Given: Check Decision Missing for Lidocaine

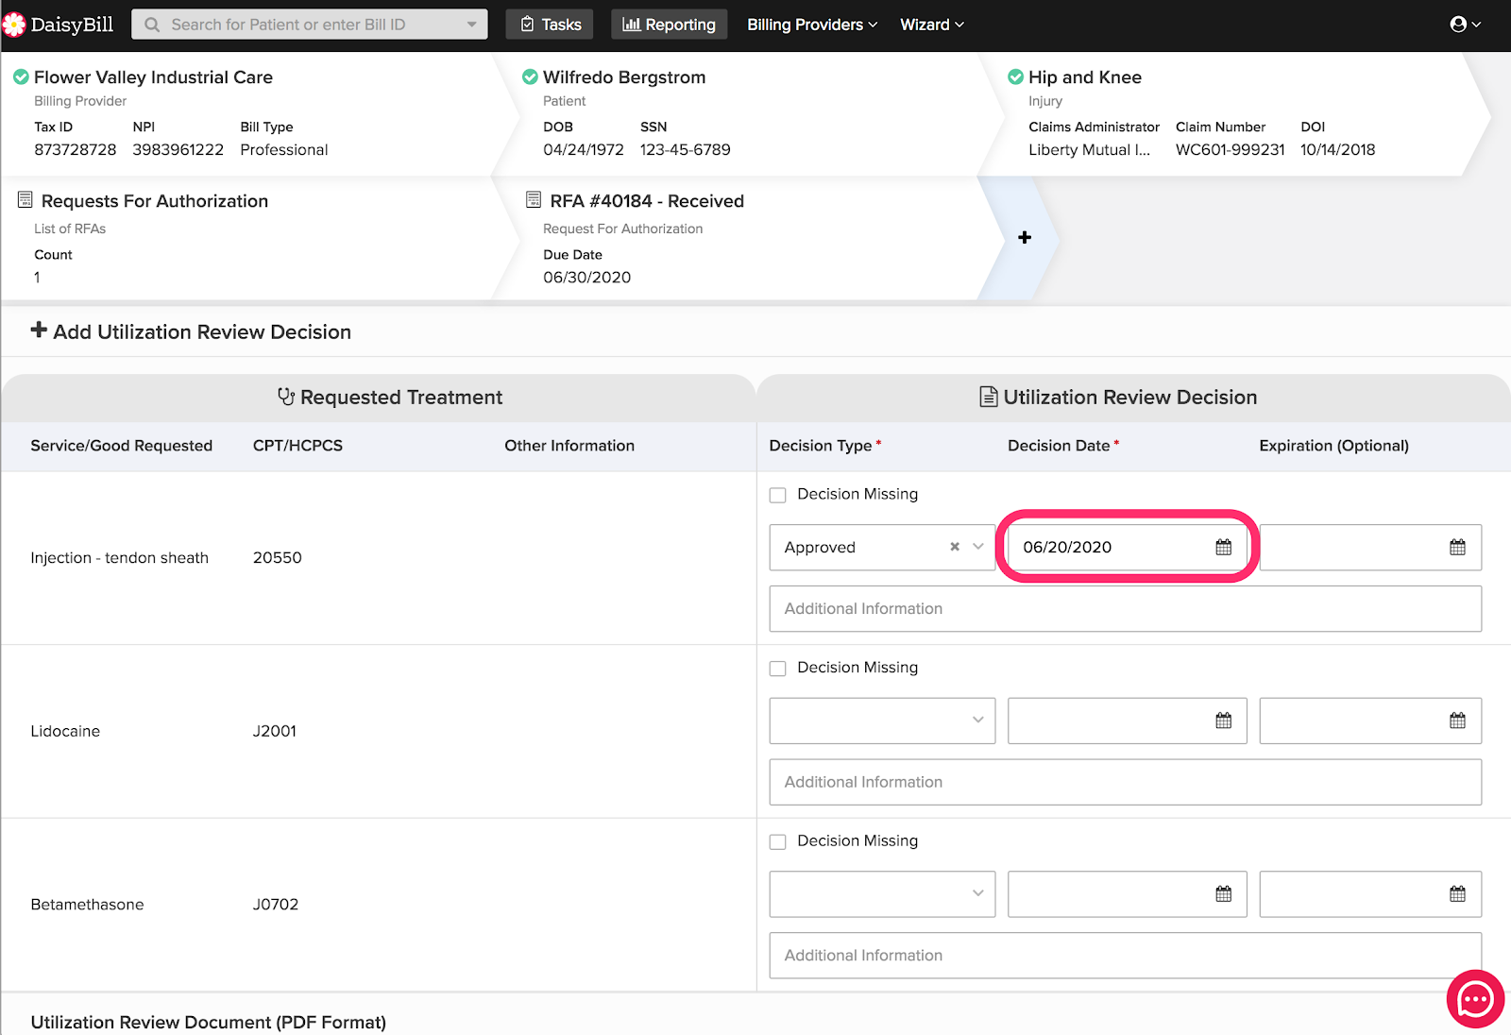Looking at the screenshot, I should pyautogui.click(x=778, y=669).
